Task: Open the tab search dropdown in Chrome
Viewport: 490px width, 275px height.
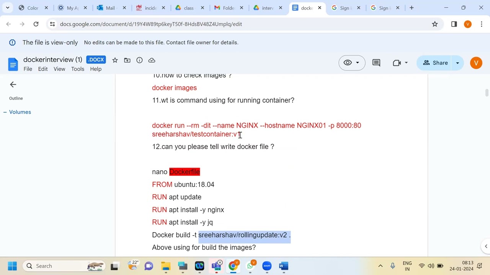Action: pos(8,8)
